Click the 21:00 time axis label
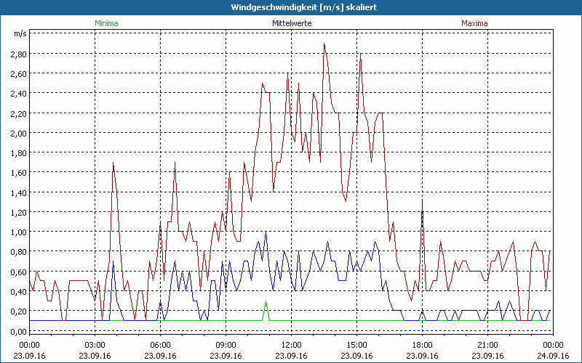The height and width of the screenshot is (363, 582). tap(487, 345)
